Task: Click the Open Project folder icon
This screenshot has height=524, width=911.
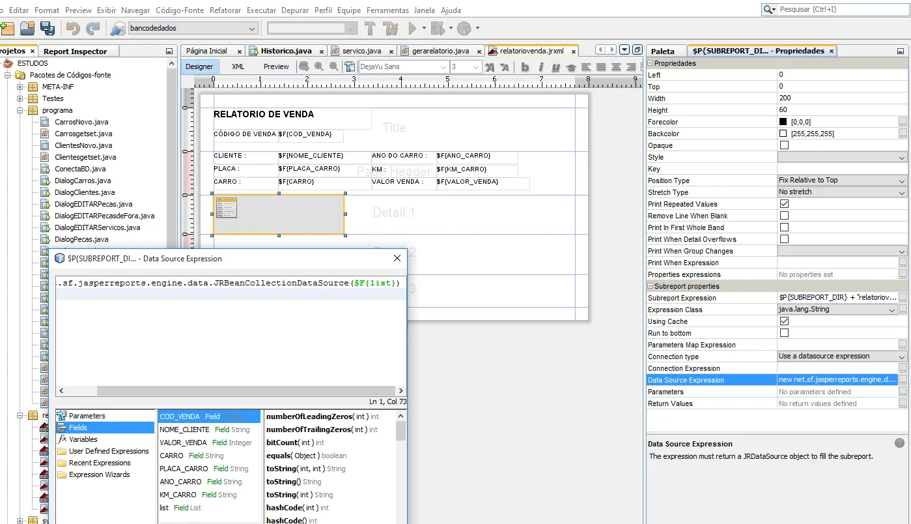Action: (x=27, y=28)
